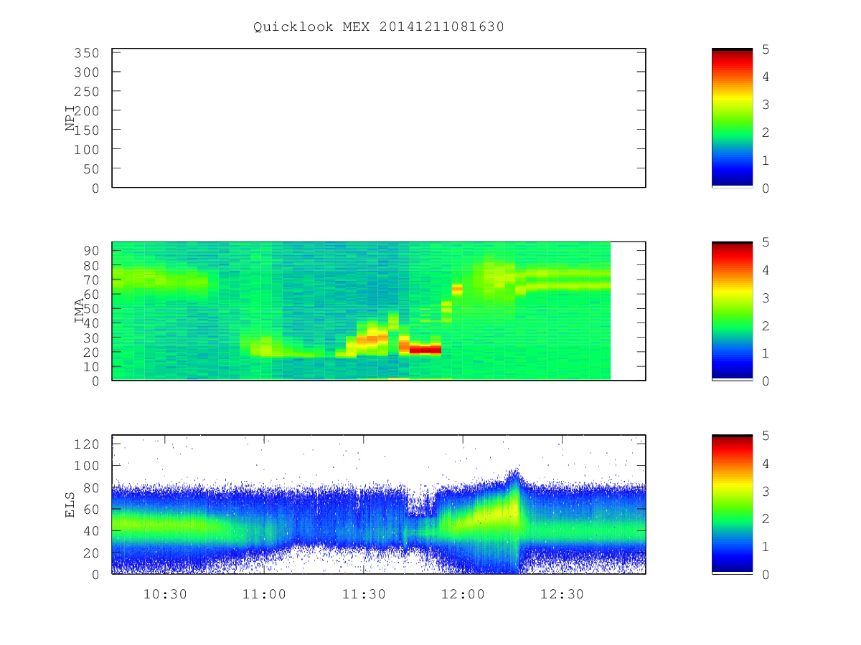861x645 pixels.
Task: Click the 12:30 time tick label
Action: tap(562, 594)
